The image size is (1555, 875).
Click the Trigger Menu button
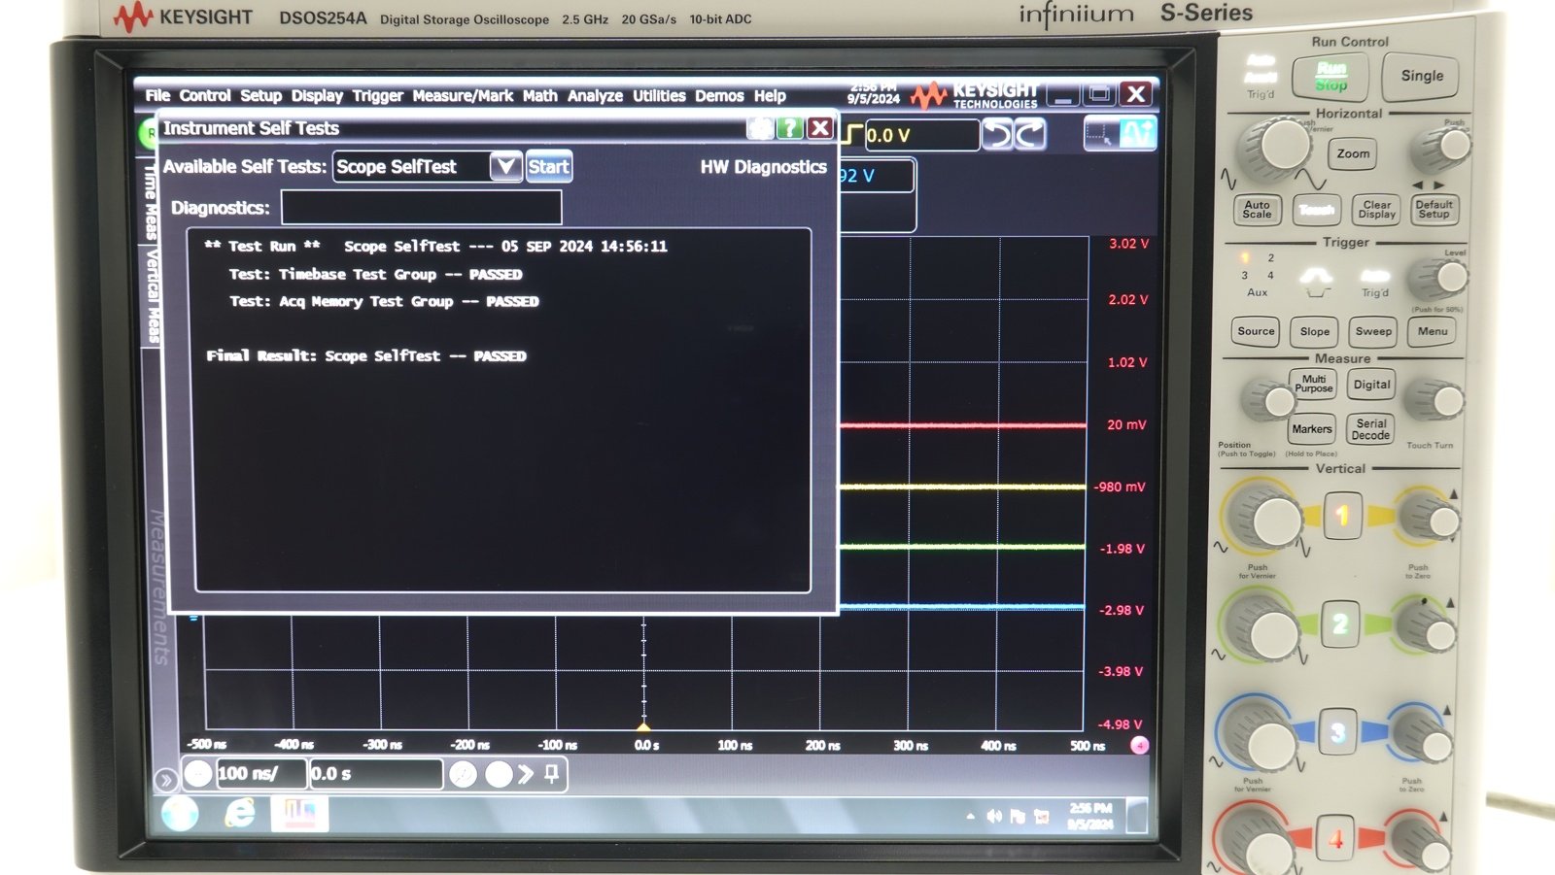click(x=1433, y=331)
